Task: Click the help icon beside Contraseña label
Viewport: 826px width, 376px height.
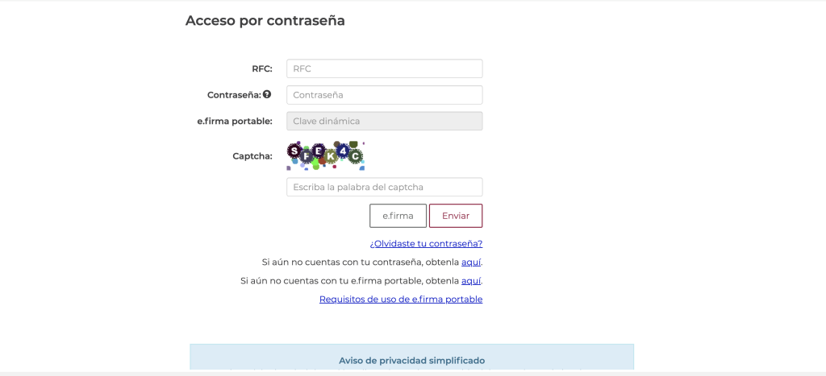Action: (x=267, y=95)
